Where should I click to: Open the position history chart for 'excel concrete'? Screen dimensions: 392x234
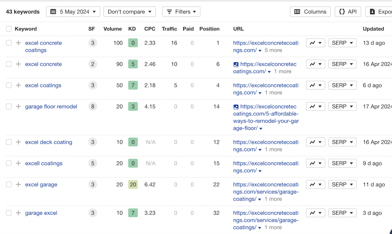coord(315,64)
